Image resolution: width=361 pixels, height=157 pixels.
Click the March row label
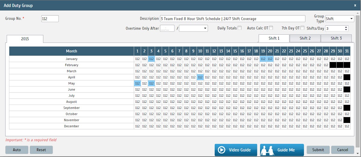click(x=72, y=71)
